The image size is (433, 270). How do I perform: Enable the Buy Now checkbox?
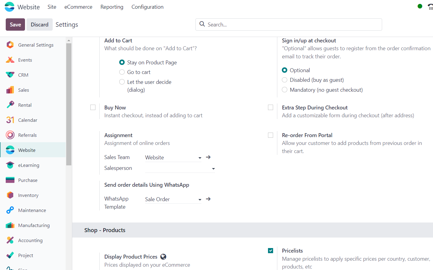click(x=93, y=108)
